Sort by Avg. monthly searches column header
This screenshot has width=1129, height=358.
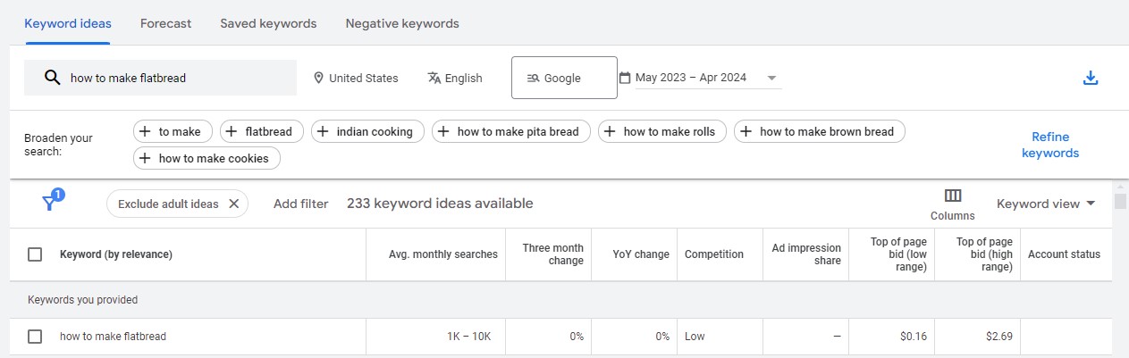click(442, 254)
